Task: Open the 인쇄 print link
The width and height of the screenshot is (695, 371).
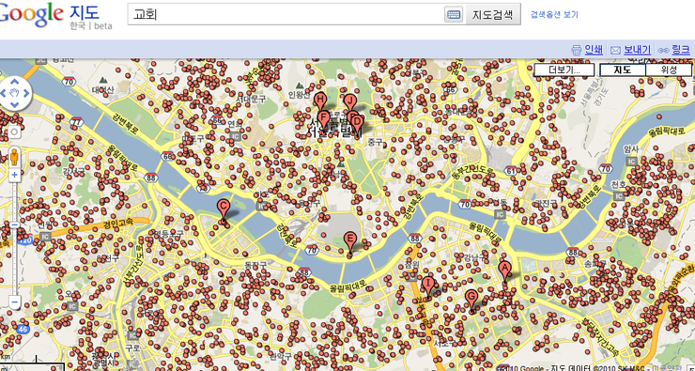Action: tap(593, 50)
